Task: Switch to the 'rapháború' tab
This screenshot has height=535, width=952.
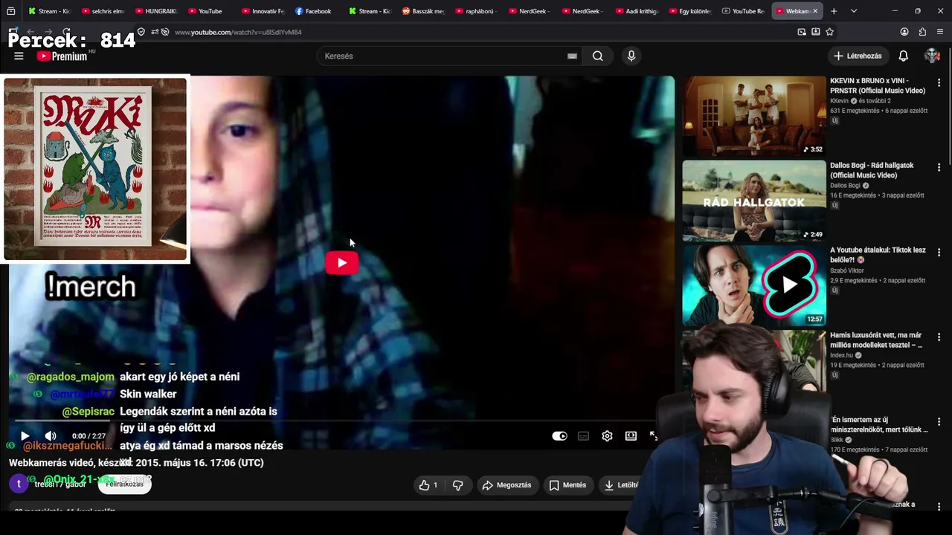Action: tap(477, 11)
